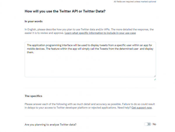Click the "How will you use the Twitter API" heading
Viewport: 175px width, 132px height.
click(x=65, y=11)
